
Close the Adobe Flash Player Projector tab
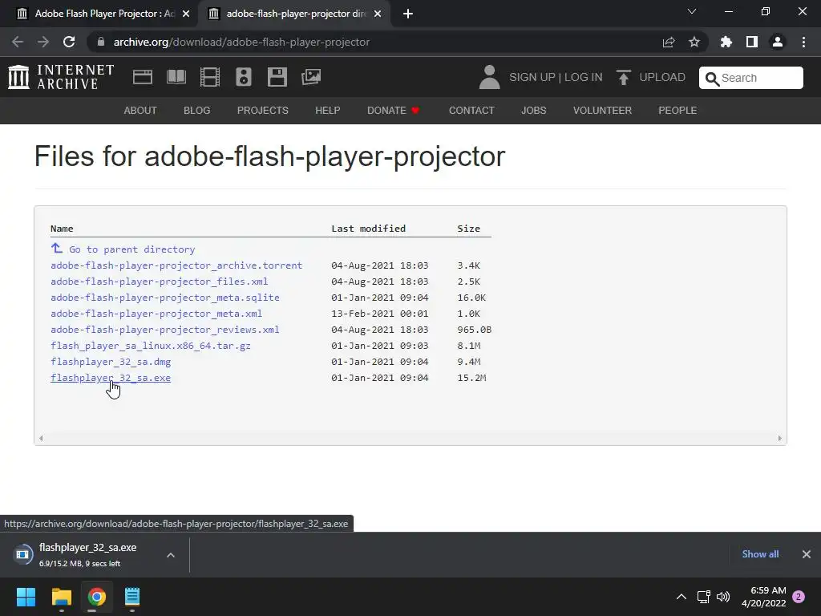(x=186, y=14)
